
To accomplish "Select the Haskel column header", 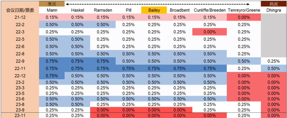I will point(78,10).
